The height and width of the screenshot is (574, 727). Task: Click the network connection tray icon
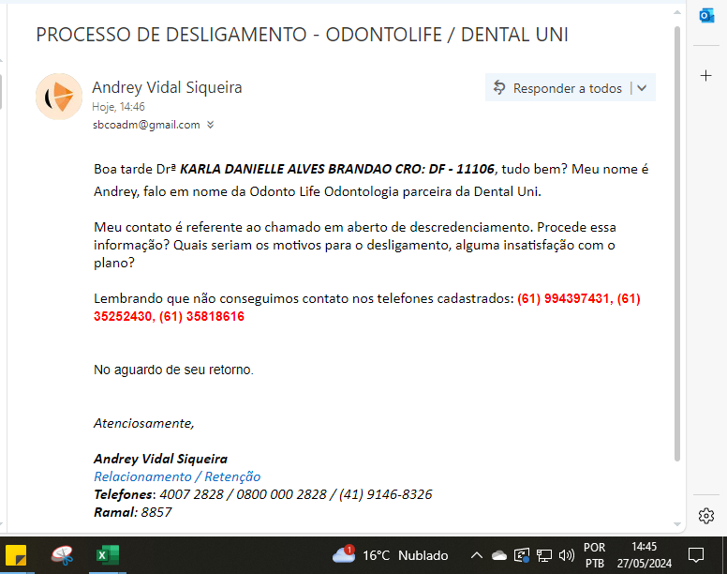544,555
